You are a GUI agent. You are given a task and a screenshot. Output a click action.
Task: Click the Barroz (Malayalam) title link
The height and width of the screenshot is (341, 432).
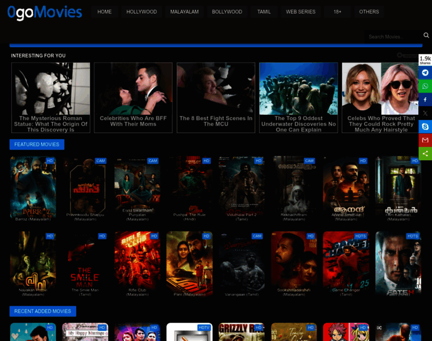pos(33,219)
